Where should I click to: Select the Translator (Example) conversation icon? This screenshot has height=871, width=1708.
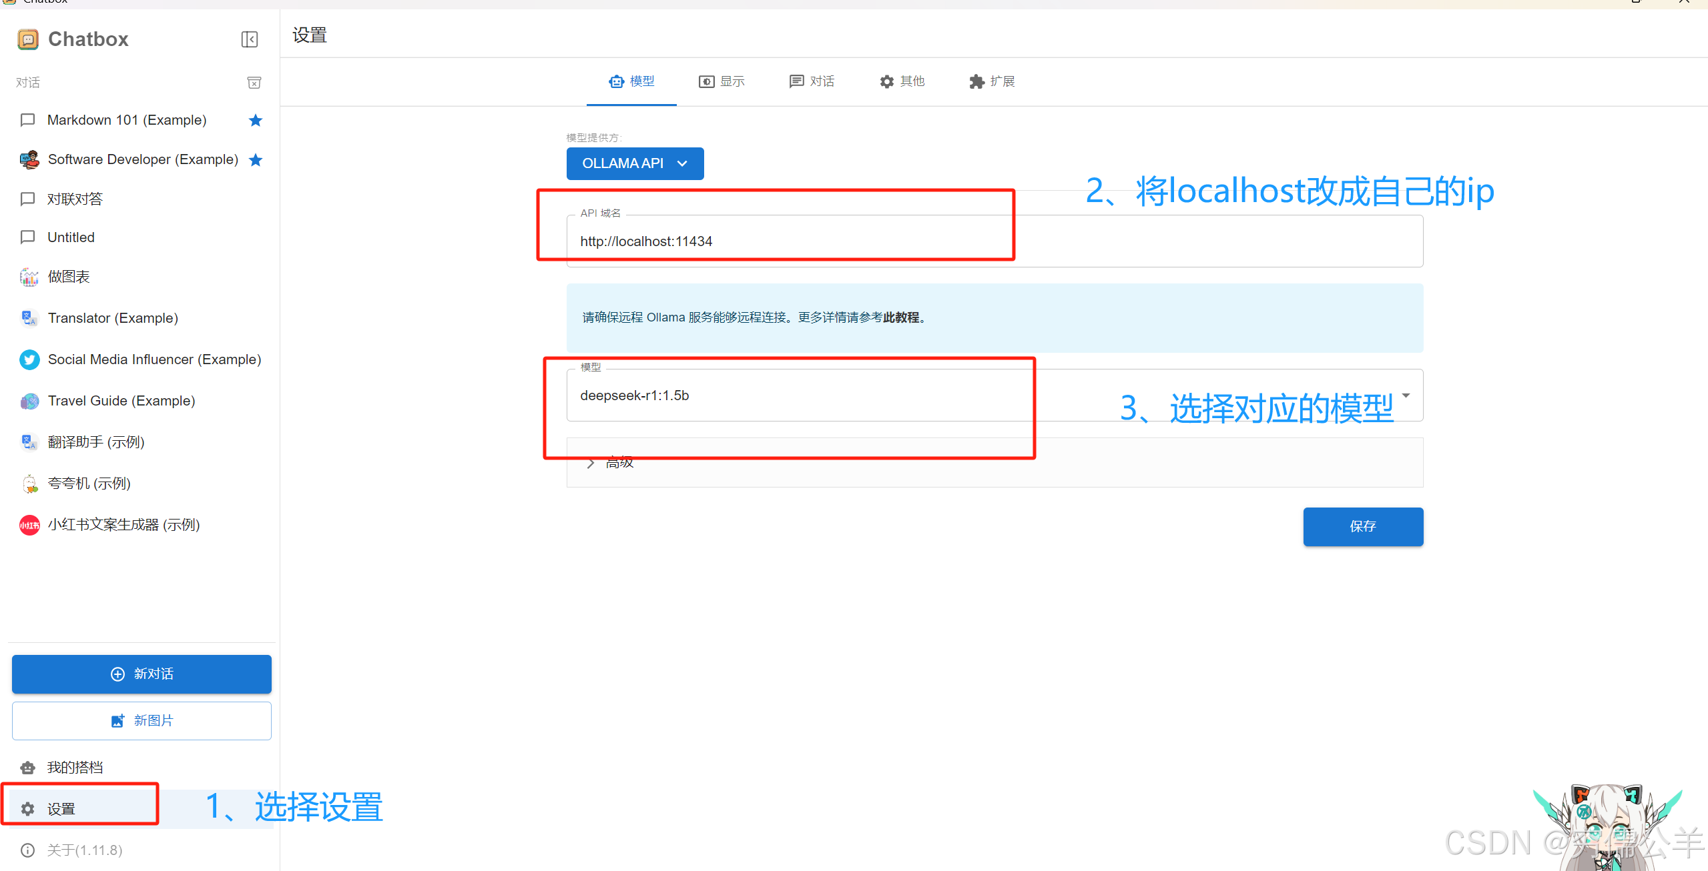pyautogui.click(x=29, y=318)
